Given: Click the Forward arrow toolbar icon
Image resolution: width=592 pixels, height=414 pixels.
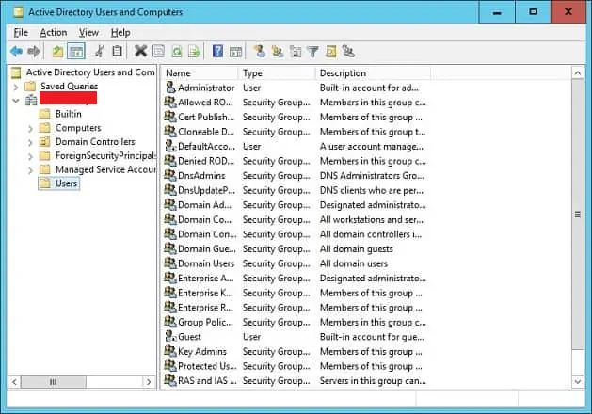Looking at the screenshot, I should click(x=34, y=51).
